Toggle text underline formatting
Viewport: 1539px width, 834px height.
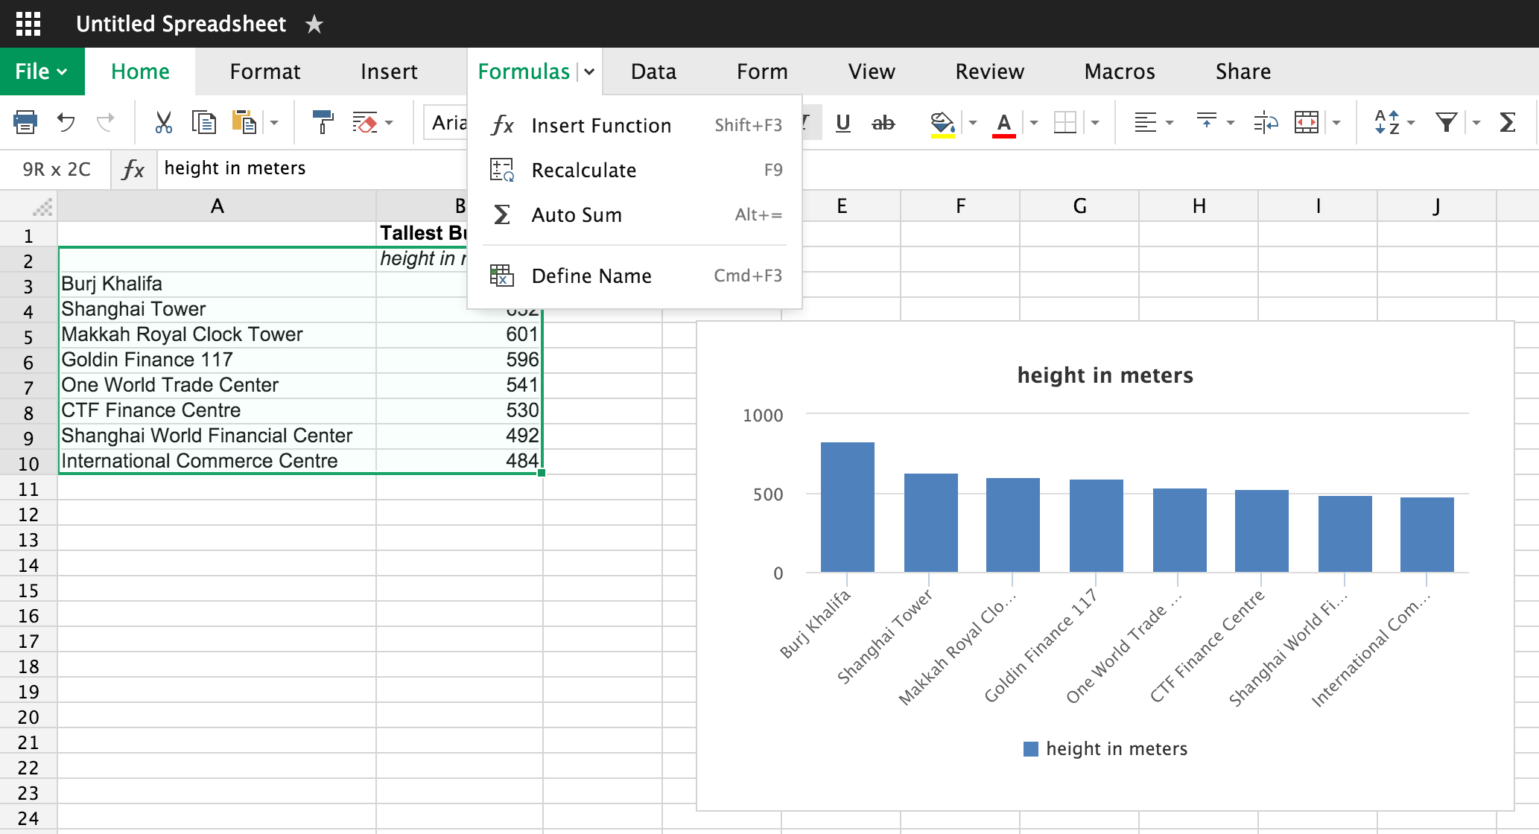pos(843,125)
